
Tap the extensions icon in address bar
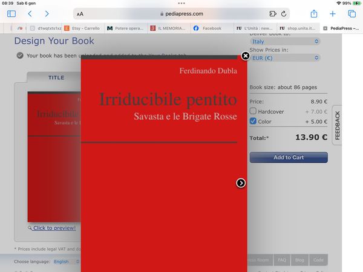273,14
